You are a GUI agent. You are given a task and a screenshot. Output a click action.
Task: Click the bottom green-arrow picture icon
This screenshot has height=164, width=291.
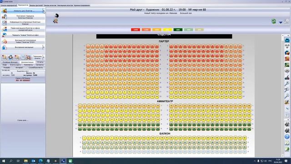point(287,149)
